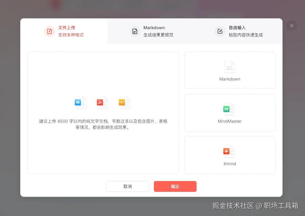
Task: Click the green MindMaster format icon
Action: click(229, 109)
